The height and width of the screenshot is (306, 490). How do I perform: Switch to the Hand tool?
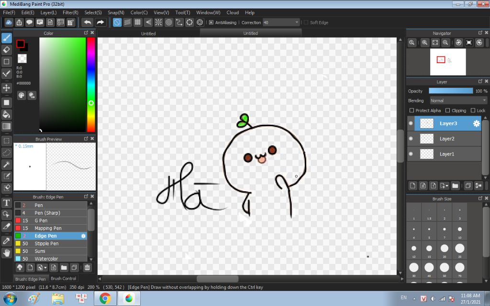click(7, 252)
